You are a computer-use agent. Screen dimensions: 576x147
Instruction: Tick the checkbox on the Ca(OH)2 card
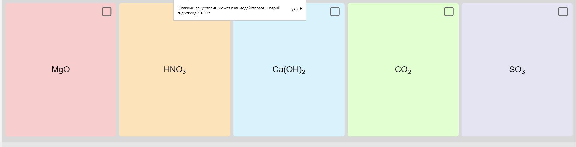click(335, 12)
